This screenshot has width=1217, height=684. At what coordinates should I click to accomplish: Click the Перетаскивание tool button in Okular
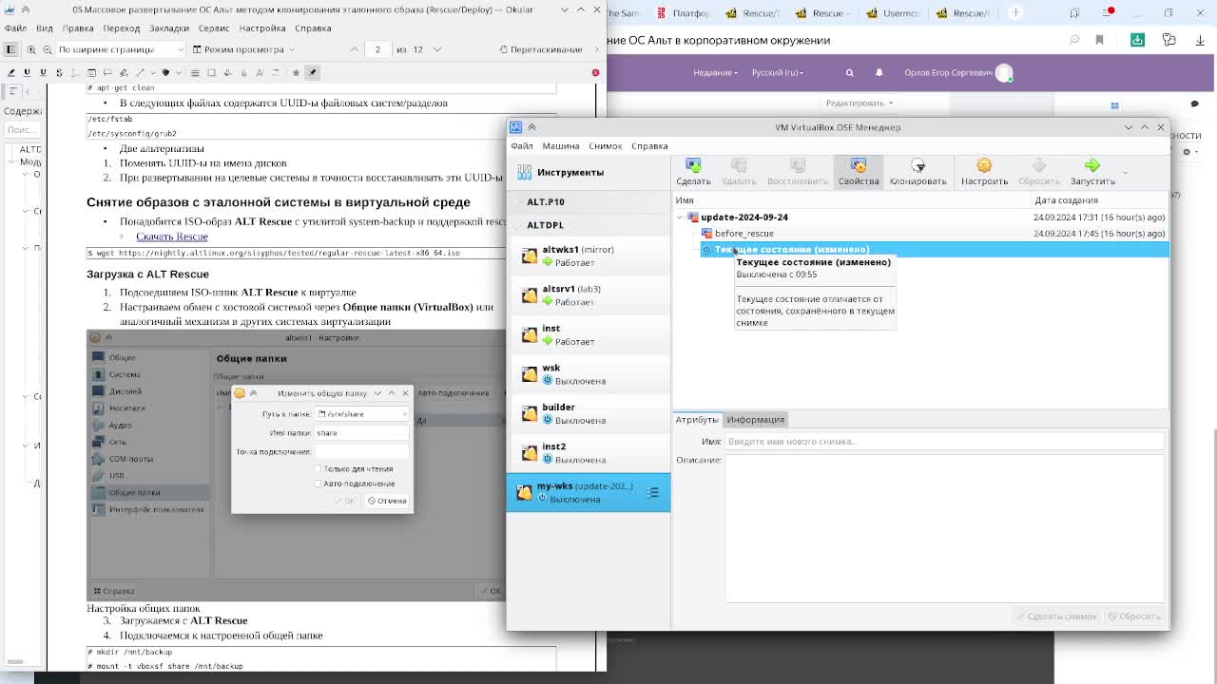(x=541, y=49)
